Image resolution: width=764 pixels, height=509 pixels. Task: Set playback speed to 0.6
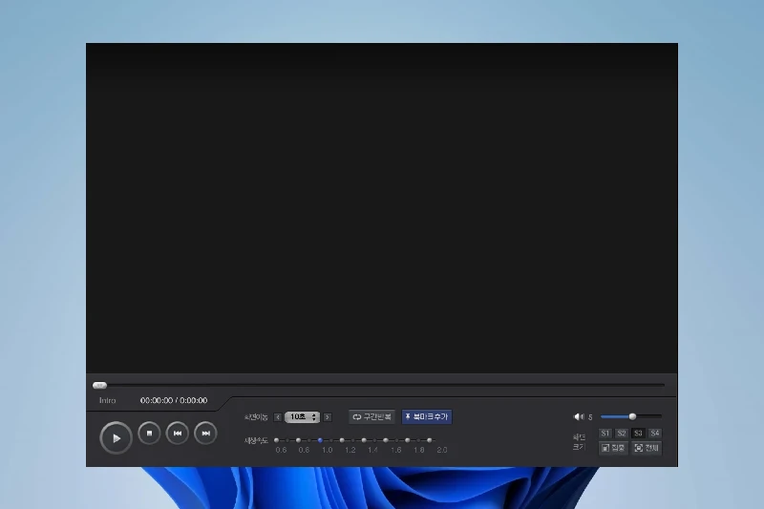[x=276, y=440]
